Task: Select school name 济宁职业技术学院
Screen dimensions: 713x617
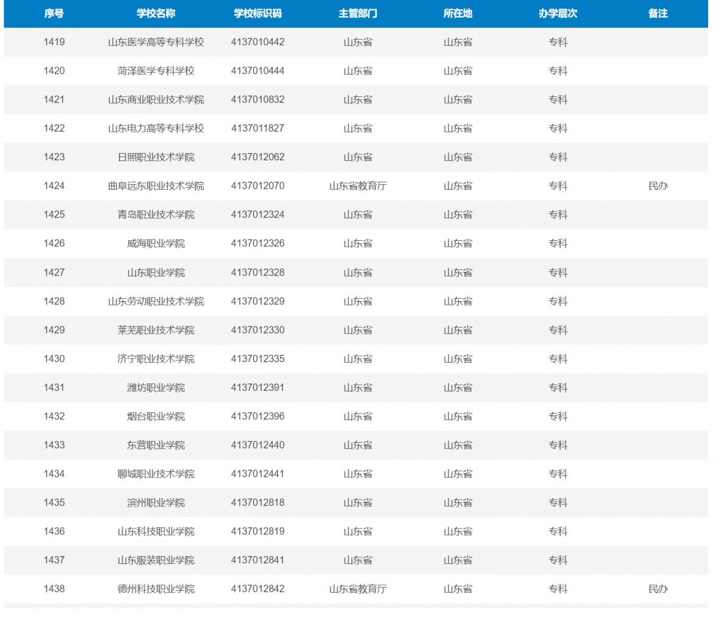Action: (x=156, y=358)
